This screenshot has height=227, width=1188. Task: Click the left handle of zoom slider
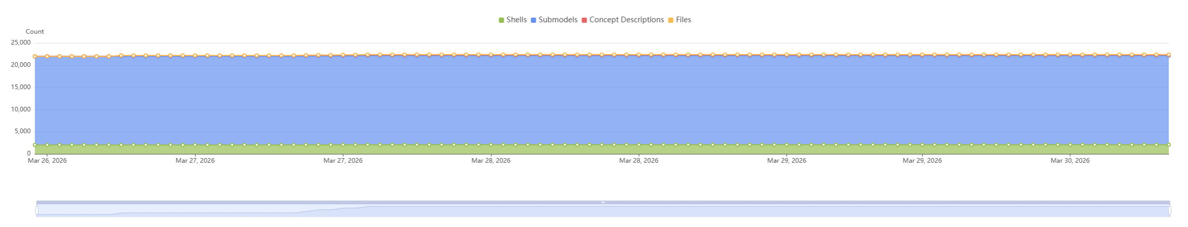tap(37, 210)
